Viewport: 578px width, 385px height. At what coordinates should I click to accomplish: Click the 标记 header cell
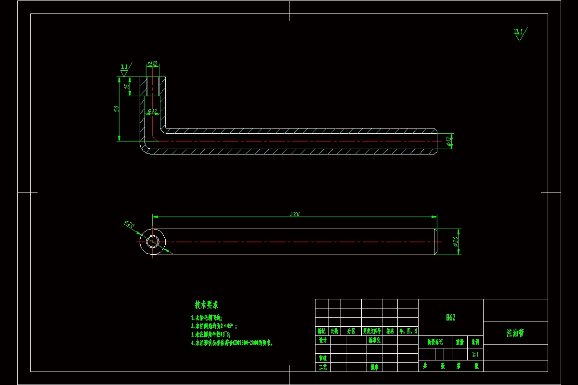pyautogui.click(x=321, y=331)
